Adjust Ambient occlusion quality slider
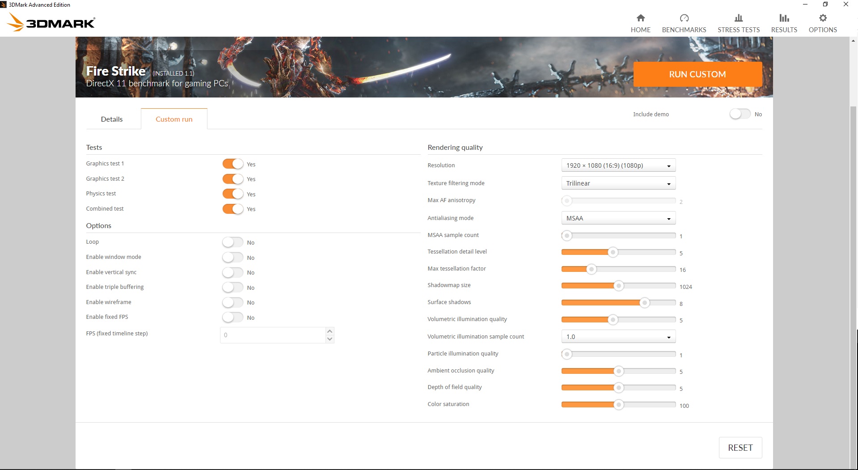 (618, 371)
